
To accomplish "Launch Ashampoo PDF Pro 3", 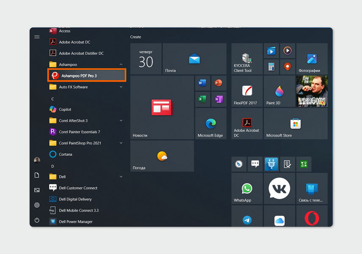I will pyautogui.click(x=87, y=76).
